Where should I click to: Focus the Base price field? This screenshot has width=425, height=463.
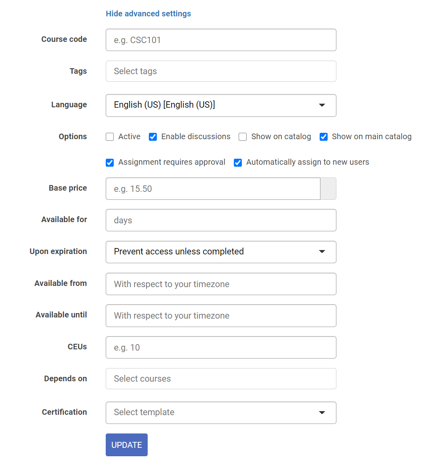pyautogui.click(x=213, y=189)
